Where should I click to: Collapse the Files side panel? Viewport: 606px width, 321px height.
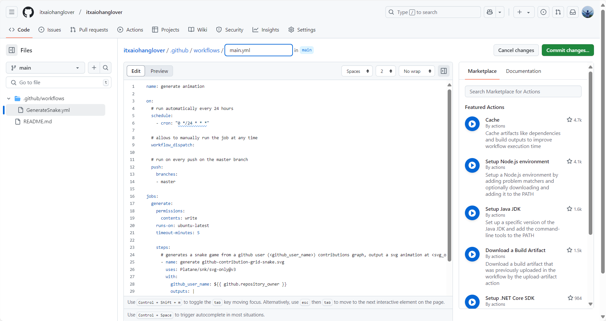[x=12, y=50]
